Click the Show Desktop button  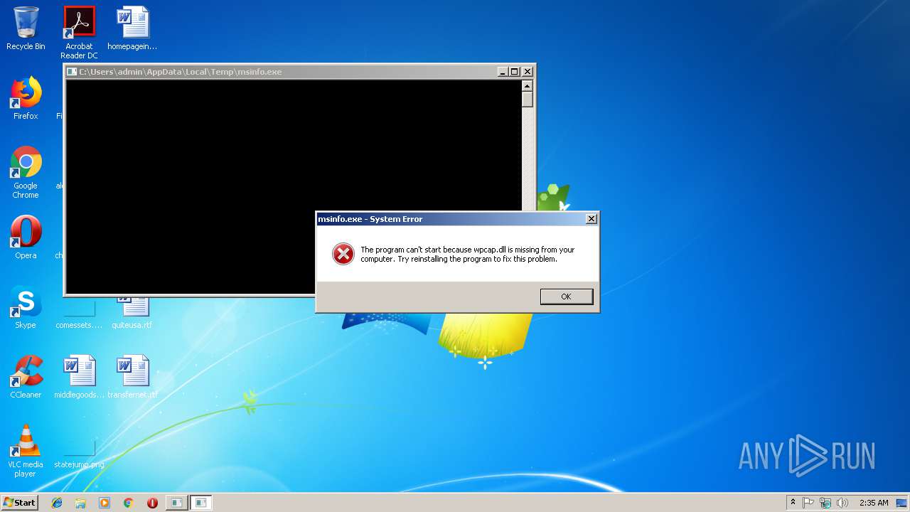pos(903,503)
